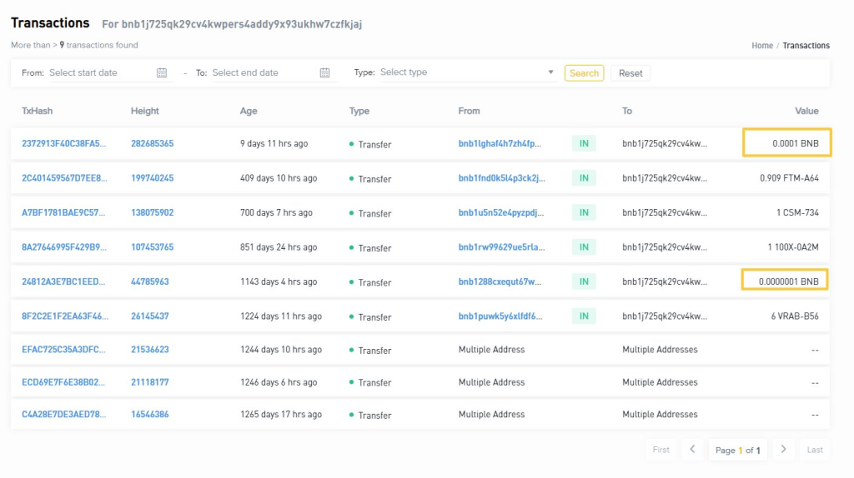Open transaction hash A7BF1781BAE9C57...

pos(63,212)
